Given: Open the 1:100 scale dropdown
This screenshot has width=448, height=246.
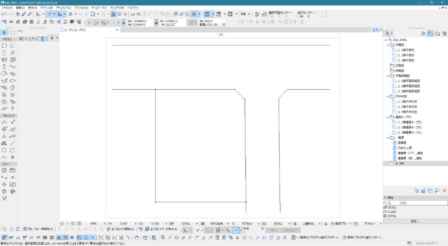Looking at the screenshot, I should pyautogui.click(x=154, y=223).
